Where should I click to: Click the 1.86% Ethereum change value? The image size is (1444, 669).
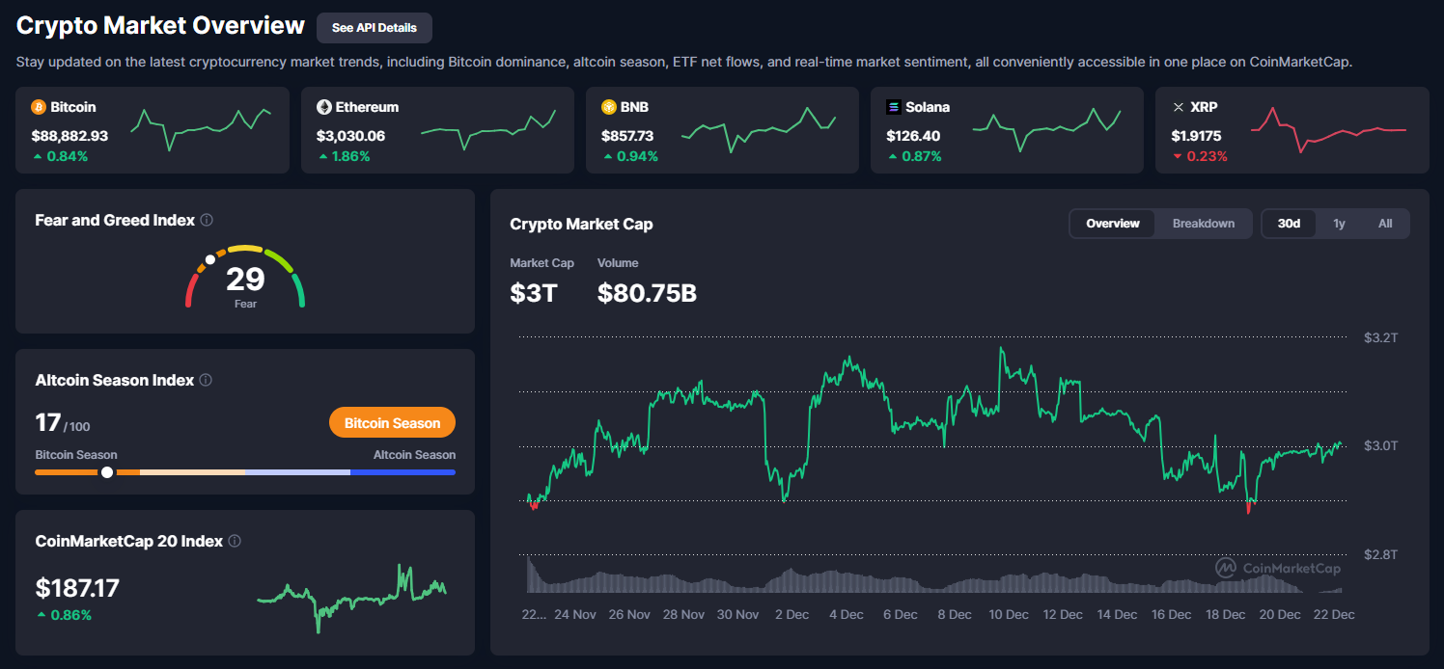351,156
